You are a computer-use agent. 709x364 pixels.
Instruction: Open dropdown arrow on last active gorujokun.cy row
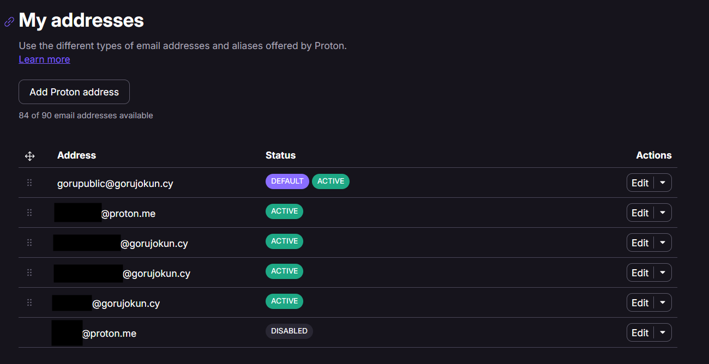pyautogui.click(x=663, y=302)
